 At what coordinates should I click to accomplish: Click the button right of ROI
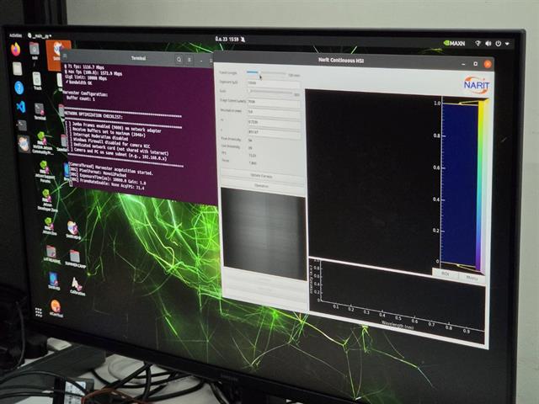pyautogui.click(x=472, y=278)
